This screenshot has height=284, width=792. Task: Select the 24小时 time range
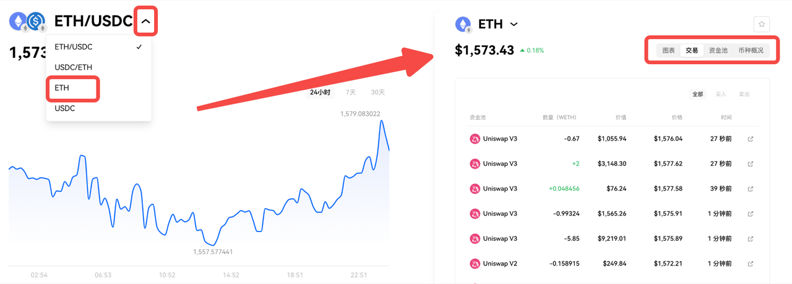click(x=320, y=93)
